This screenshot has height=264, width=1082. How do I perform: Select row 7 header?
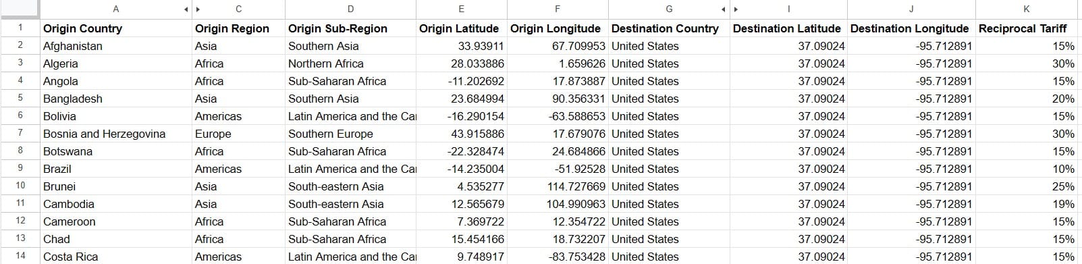20,134
